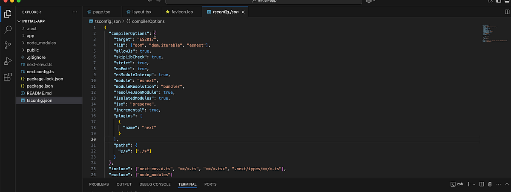Kill terminal with the trash icon

point(490,184)
